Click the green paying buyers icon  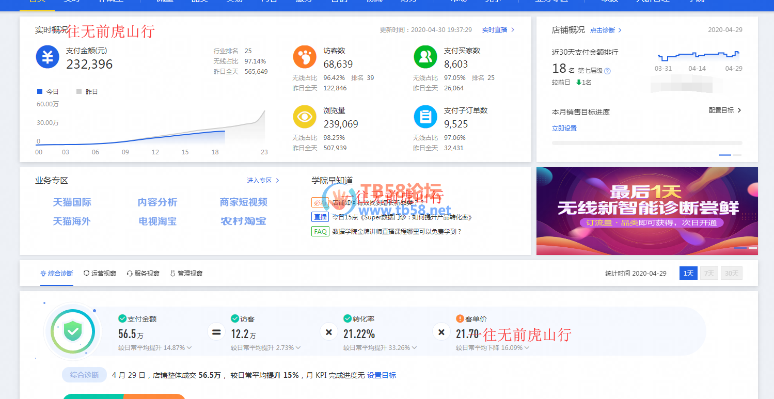[425, 57]
